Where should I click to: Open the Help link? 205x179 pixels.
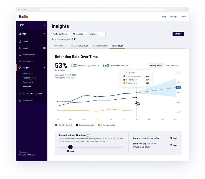pyautogui.click(x=164, y=16)
